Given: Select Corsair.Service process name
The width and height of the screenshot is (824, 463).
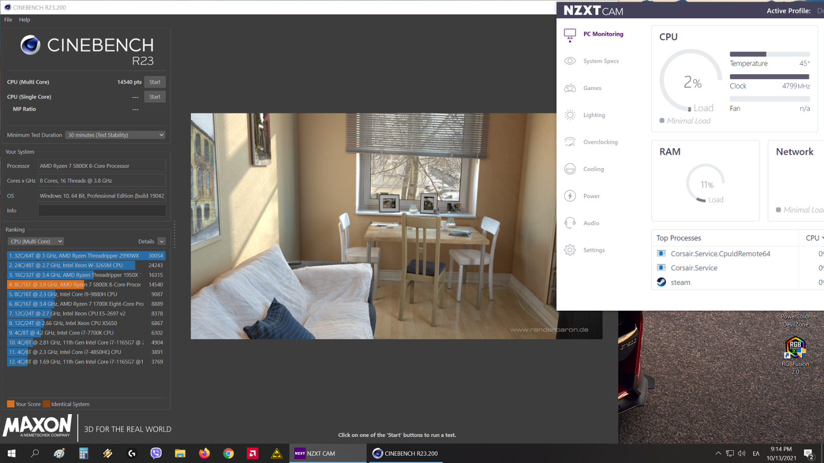Looking at the screenshot, I should pos(694,268).
